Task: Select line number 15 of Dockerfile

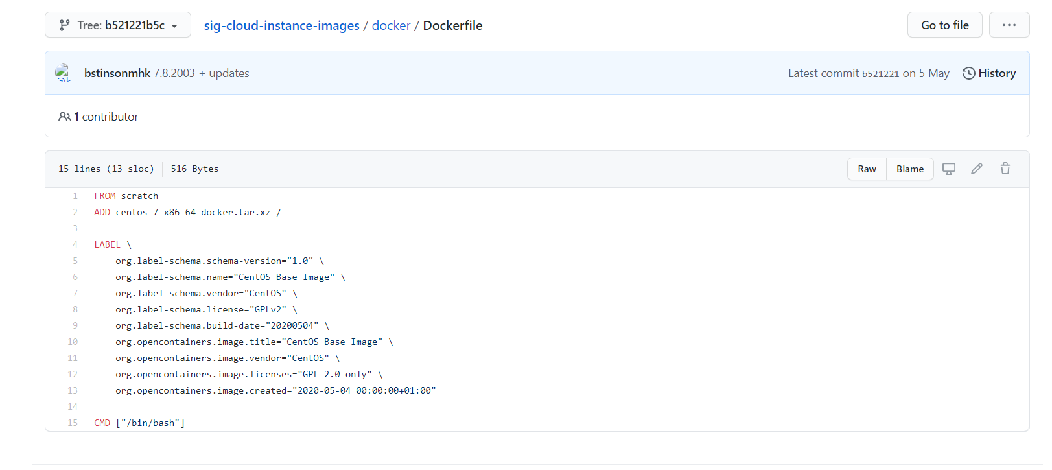Action: click(x=73, y=423)
